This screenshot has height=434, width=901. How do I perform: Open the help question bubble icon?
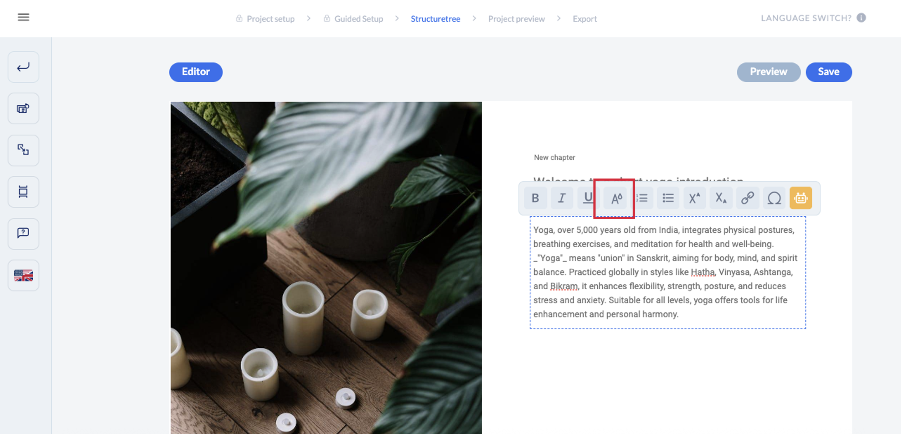coord(24,233)
